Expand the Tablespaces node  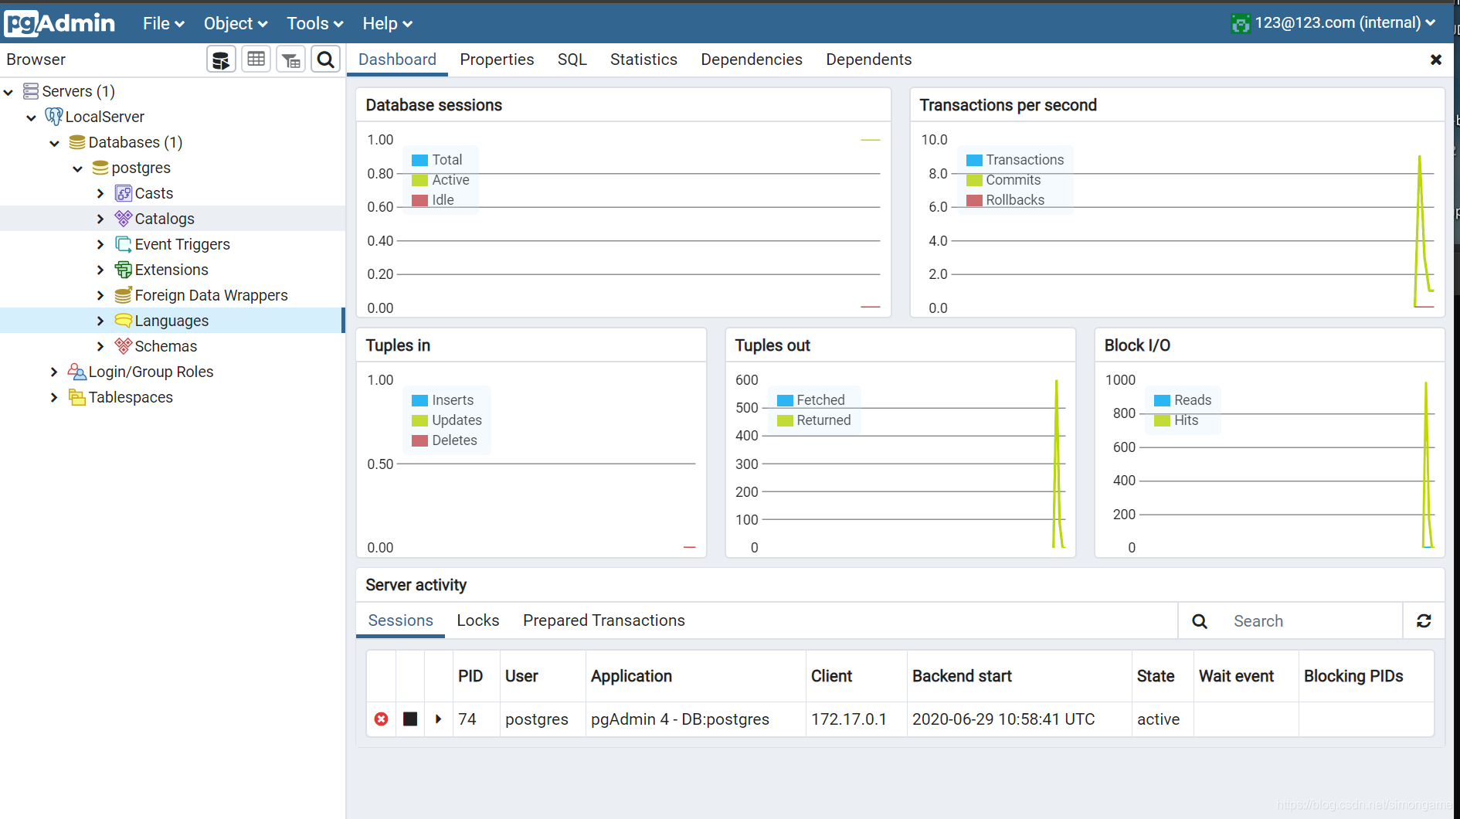[x=54, y=397]
